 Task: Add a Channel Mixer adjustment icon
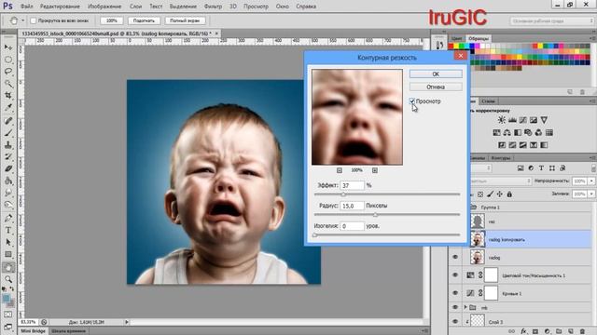(x=538, y=132)
